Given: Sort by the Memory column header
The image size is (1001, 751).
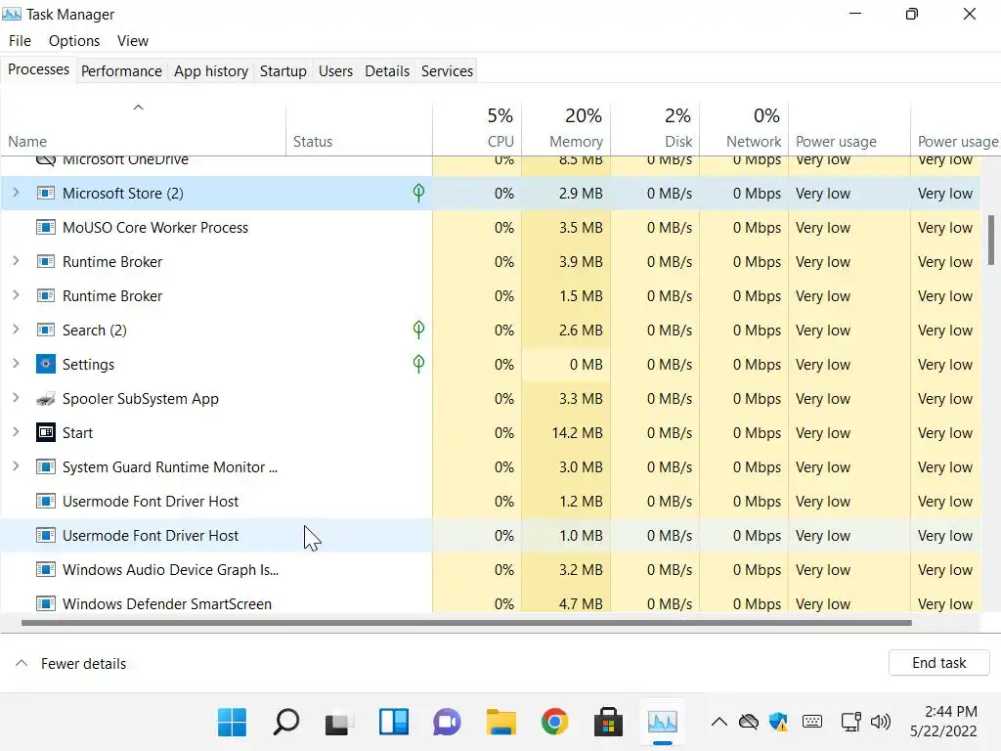Looking at the screenshot, I should [x=566, y=128].
